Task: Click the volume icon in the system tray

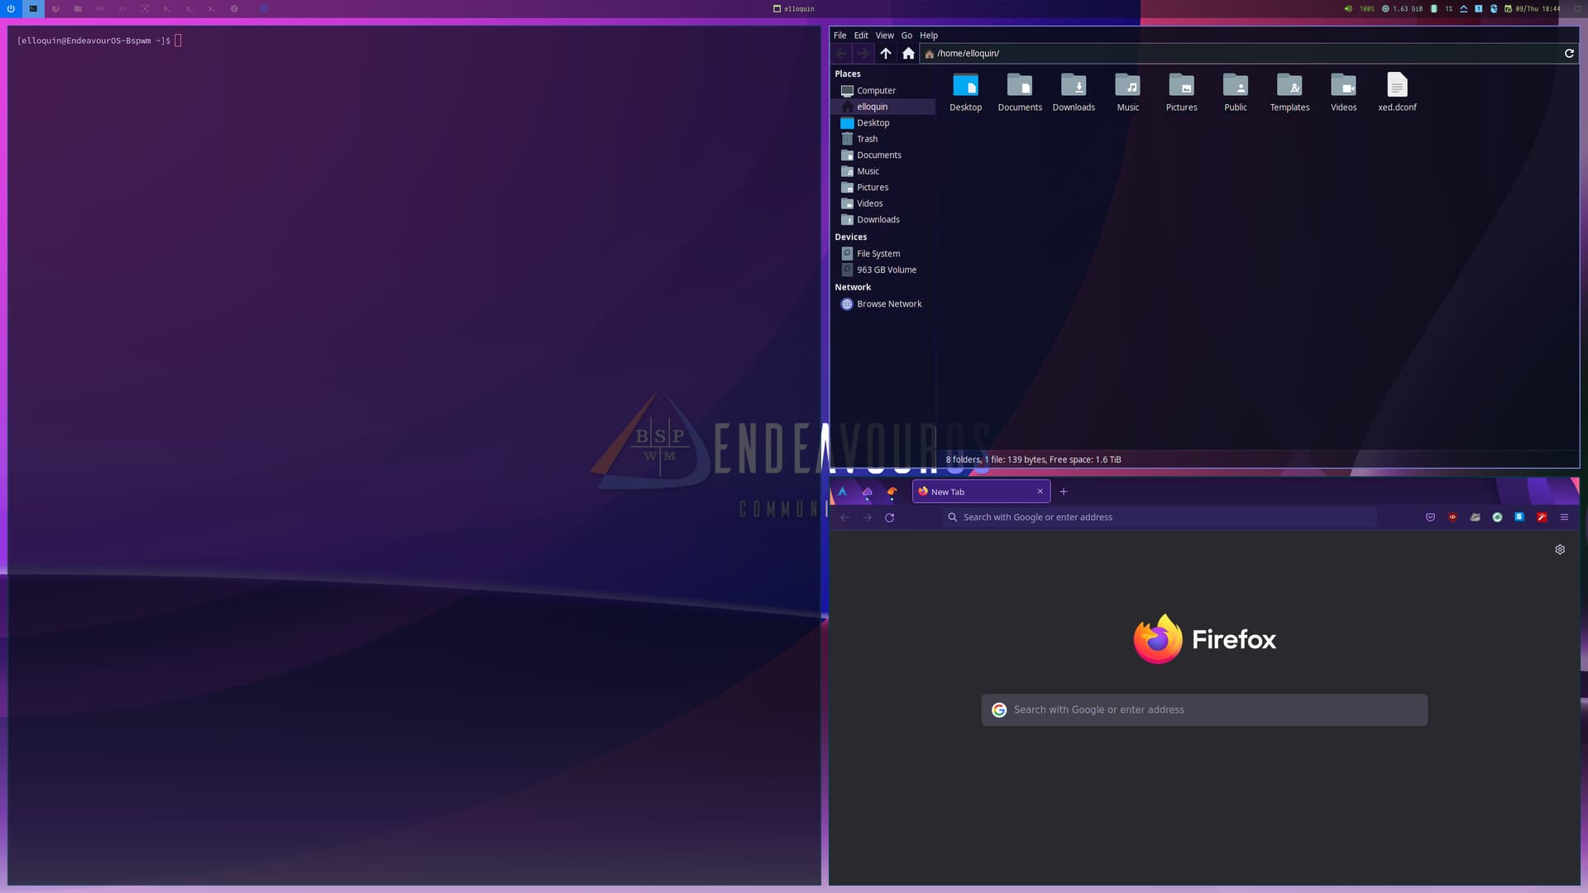Action: pos(1350,8)
